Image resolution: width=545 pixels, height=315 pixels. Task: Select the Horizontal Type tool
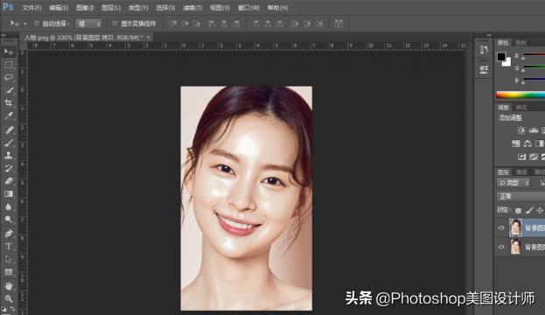point(9,246)
